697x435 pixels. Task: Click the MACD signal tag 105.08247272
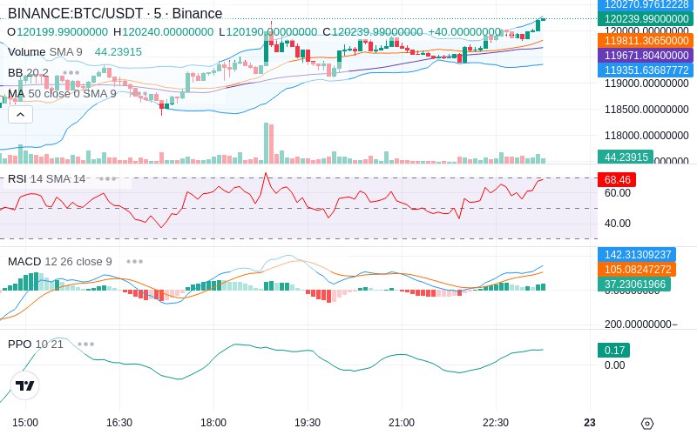click(637, 270)
